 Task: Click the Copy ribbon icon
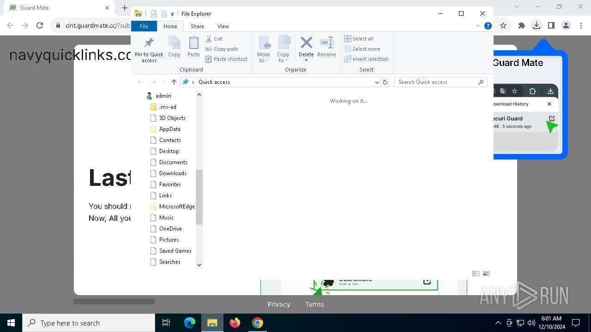coord(174,43)
